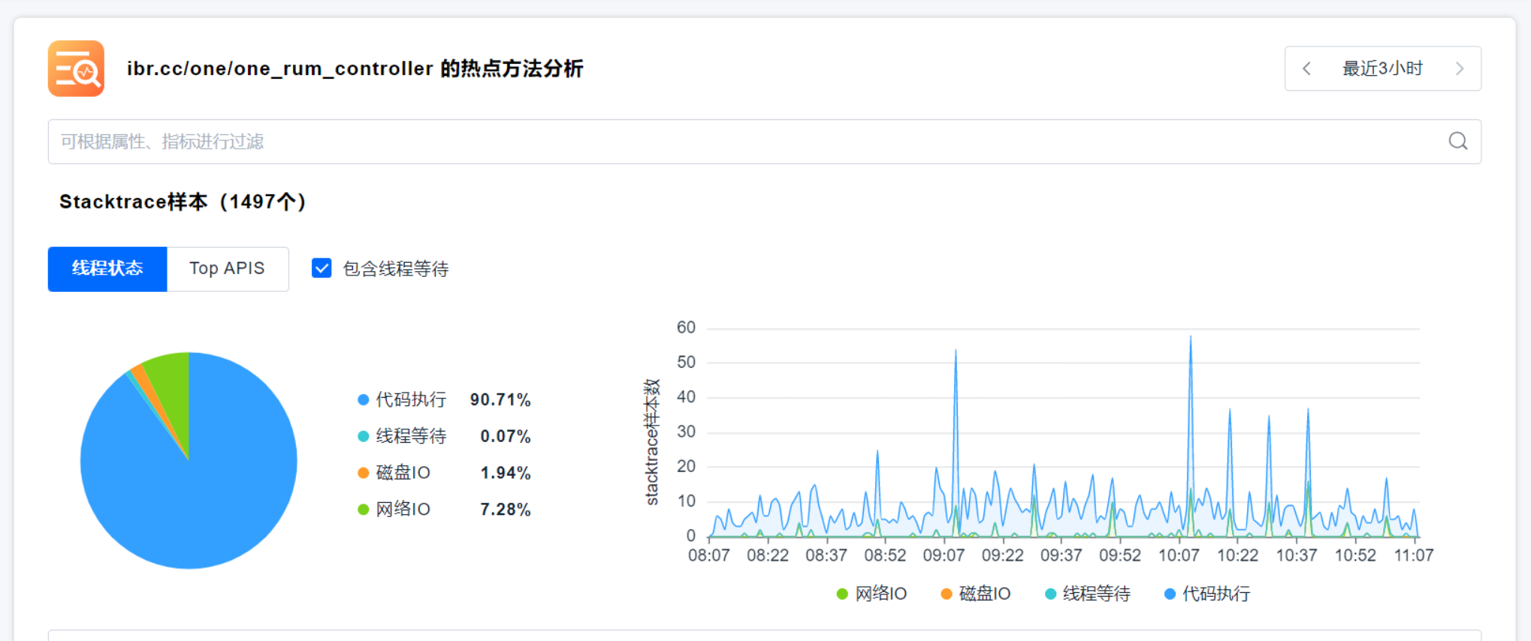Click 网络IO 7.28% pie legend entry
The width and height of the screenshot is (1531, 641).
[444, 510]
